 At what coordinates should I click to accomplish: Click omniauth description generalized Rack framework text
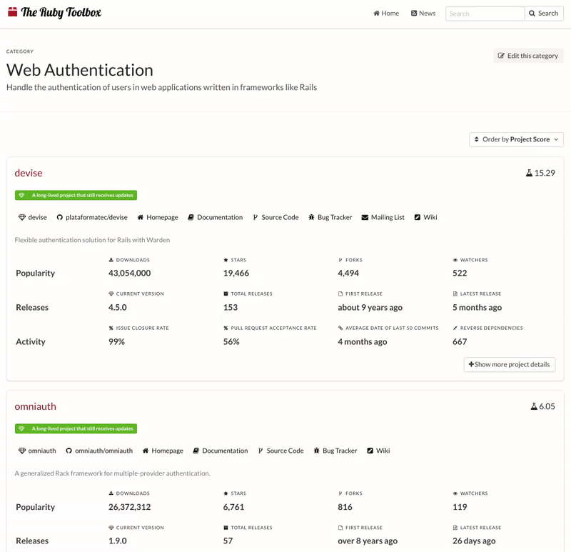112,473
